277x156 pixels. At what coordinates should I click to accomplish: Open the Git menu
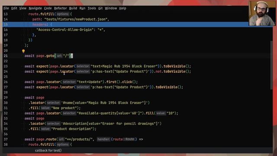pos(100,8)
